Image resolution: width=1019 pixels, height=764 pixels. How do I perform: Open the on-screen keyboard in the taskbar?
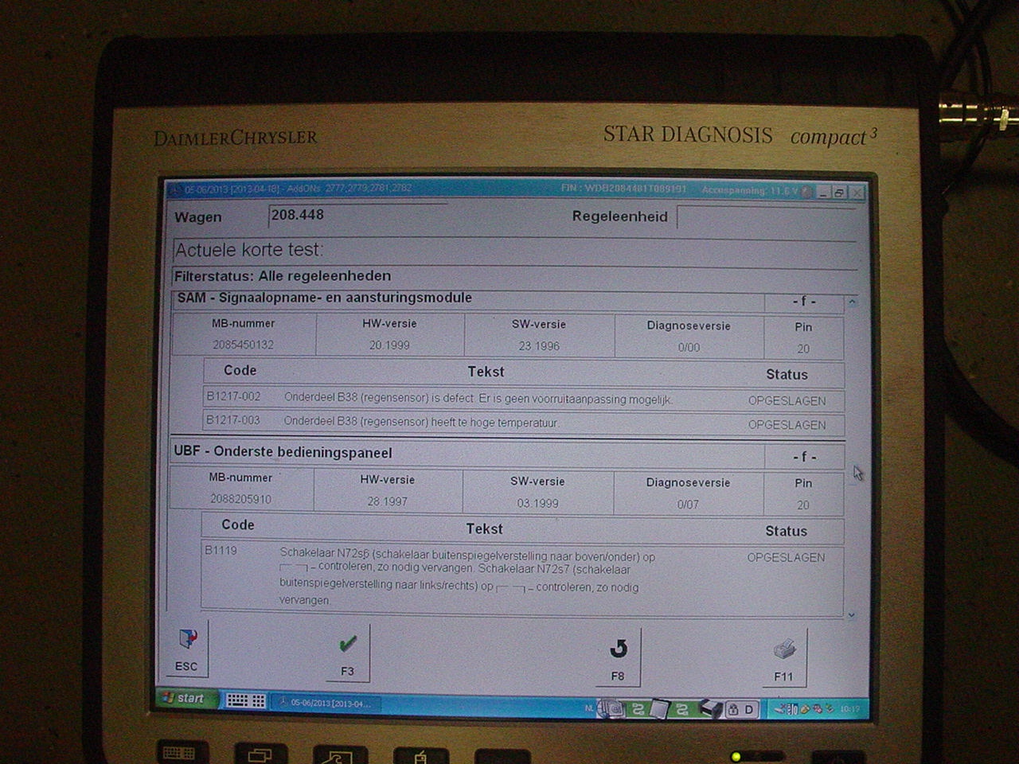click(245, 700)
